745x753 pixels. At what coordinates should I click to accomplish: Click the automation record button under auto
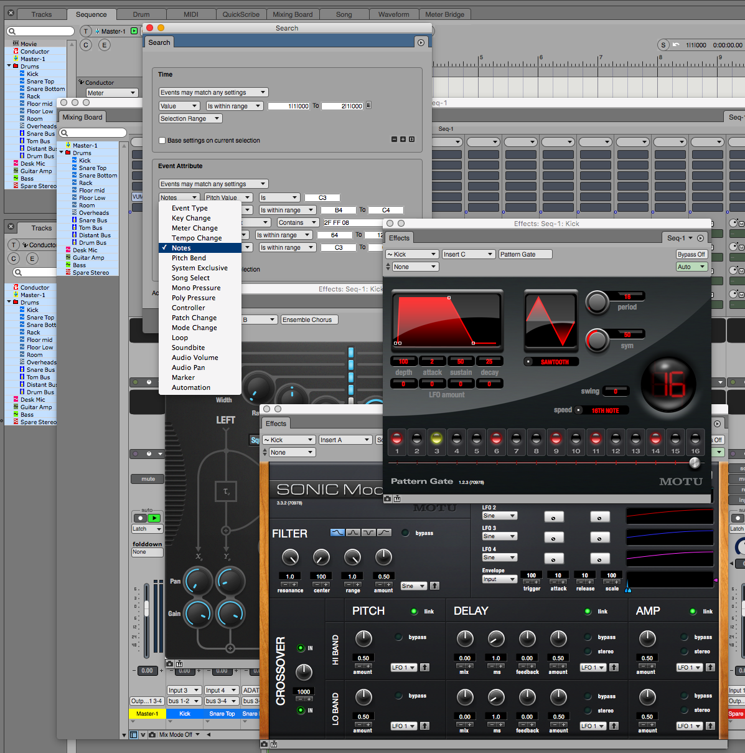click(x=141, y=518)
